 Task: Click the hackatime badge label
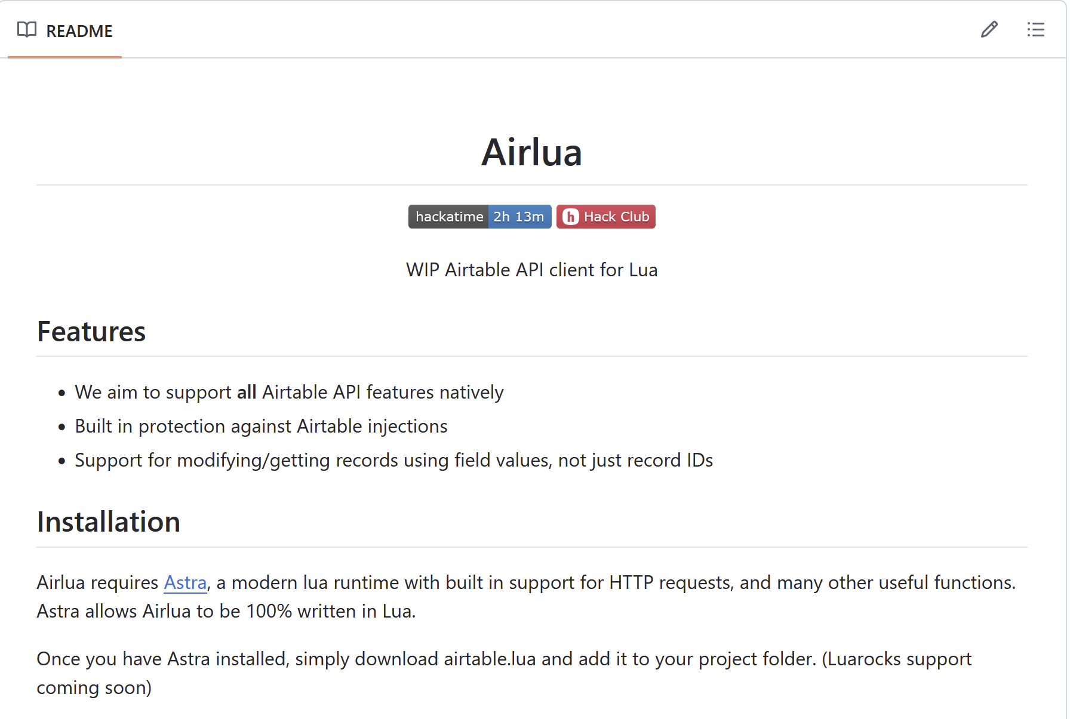[x=449, y=217]
